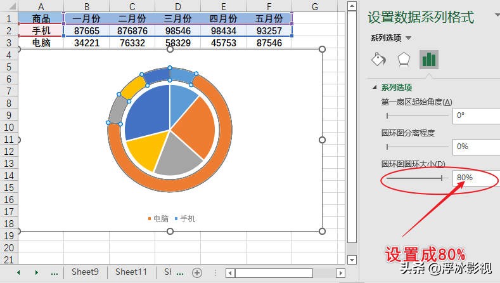
Task: Select column E header
Action: click(223, 6)
